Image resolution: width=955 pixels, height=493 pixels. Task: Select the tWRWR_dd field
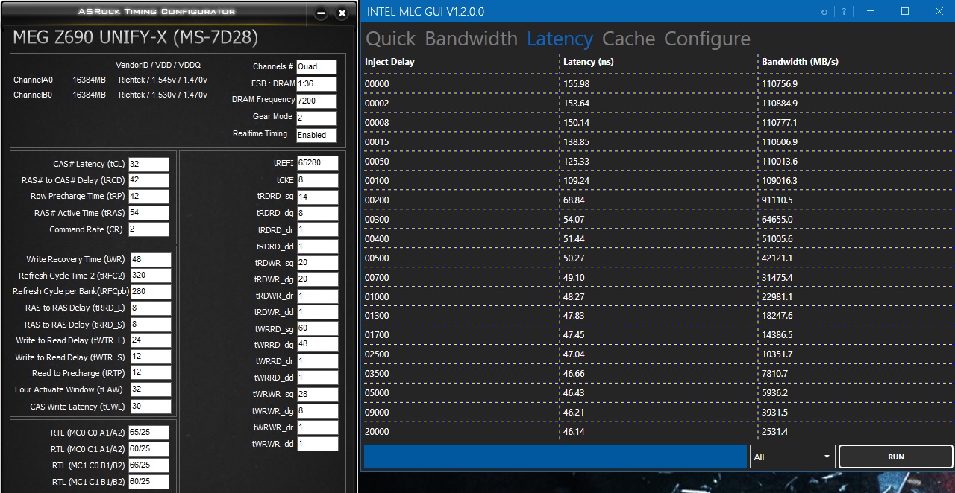click(x=317, y=444)
